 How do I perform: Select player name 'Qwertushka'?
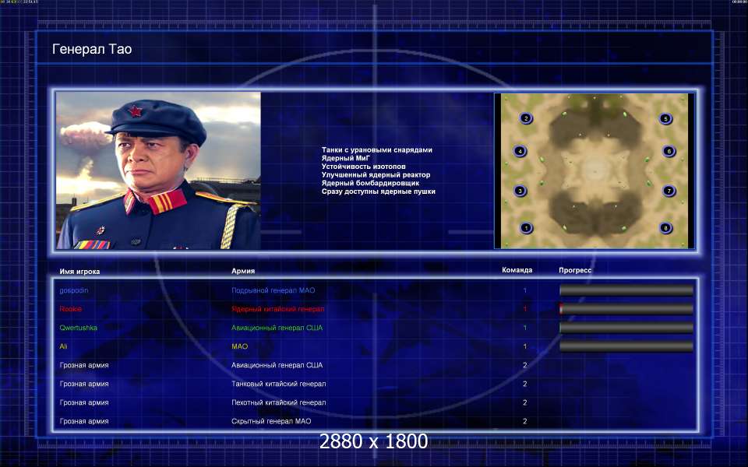(x=78, y=328)
